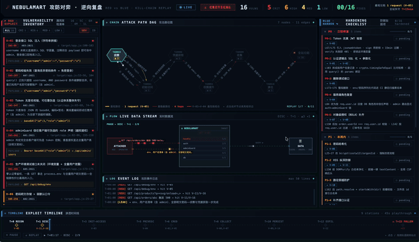Toggle pending checkbox for P1-2 XSS item
The image size is (419, 242).
click(x=403, y=160)
